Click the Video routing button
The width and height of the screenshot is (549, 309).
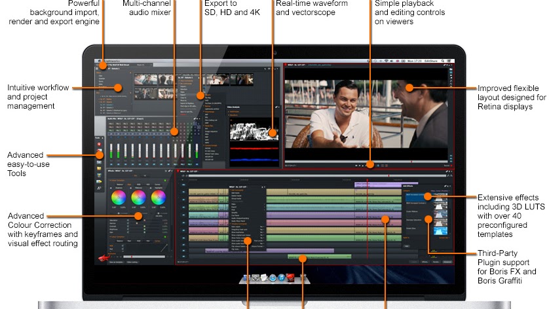pos(132,262)
